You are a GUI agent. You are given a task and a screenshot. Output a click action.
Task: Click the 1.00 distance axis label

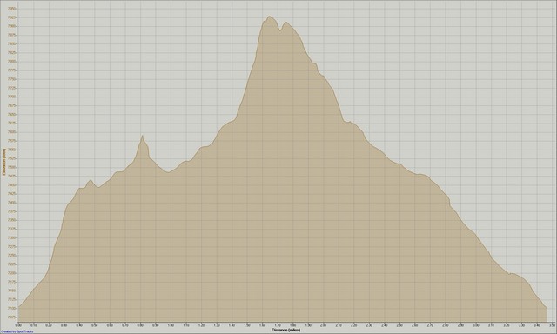click(x=171, y=325)
